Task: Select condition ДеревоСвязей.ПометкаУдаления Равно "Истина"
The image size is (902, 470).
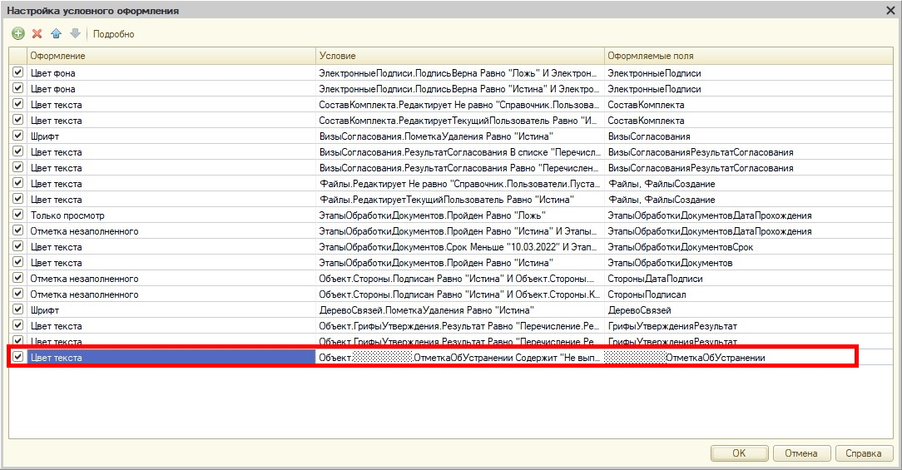Action: click(x=459, y=310)
